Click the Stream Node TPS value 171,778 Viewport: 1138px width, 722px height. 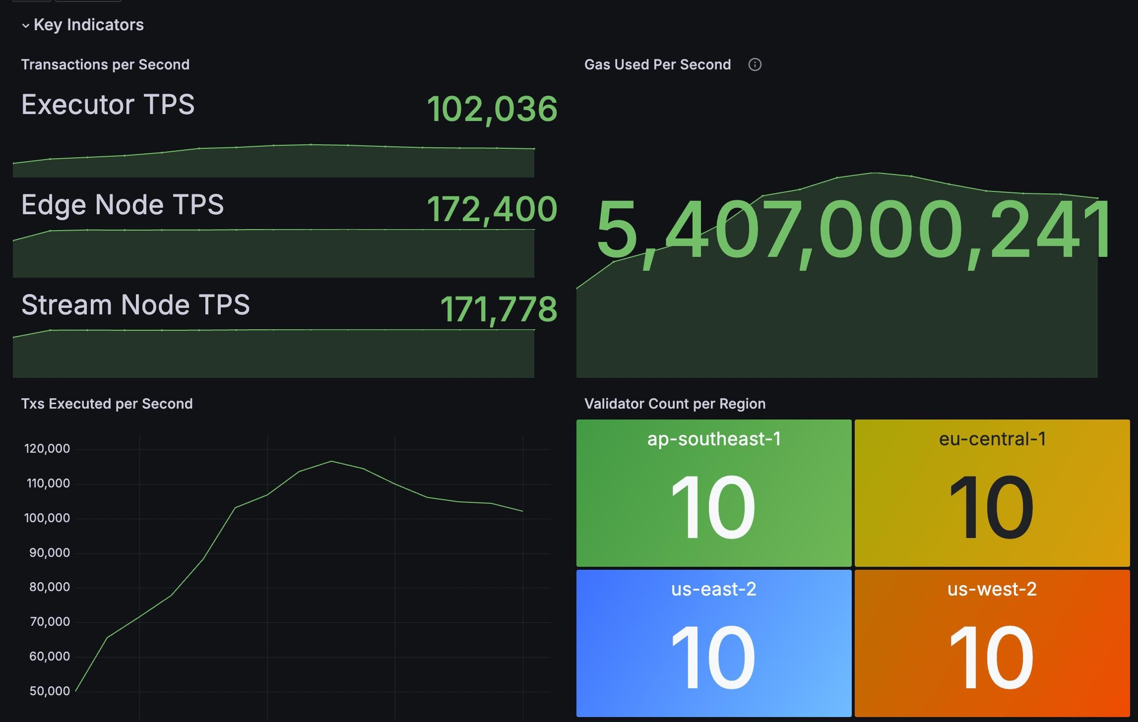[x=499, y=309]
